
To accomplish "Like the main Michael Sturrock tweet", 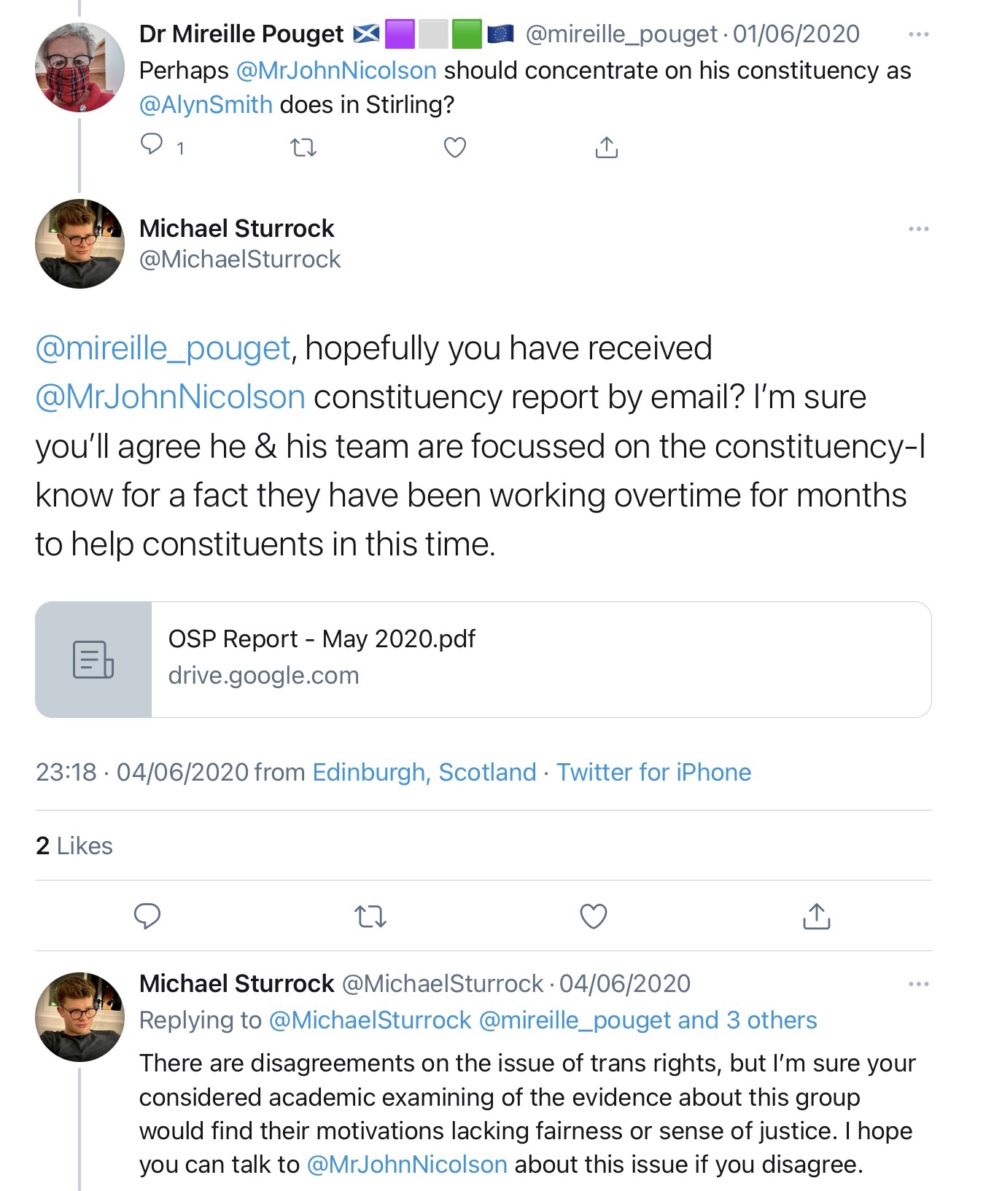I will click(x=593, y=916).
